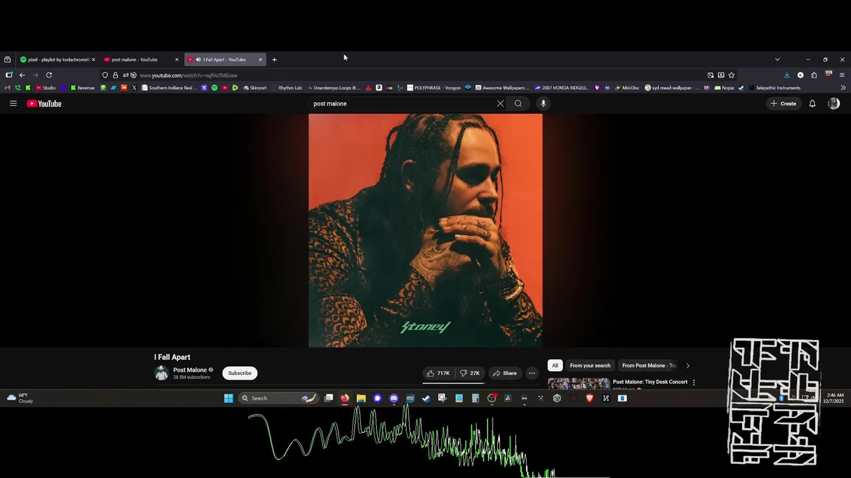Select the From your search chip
This screenshot has width=851, height=478.
[590, 366]
